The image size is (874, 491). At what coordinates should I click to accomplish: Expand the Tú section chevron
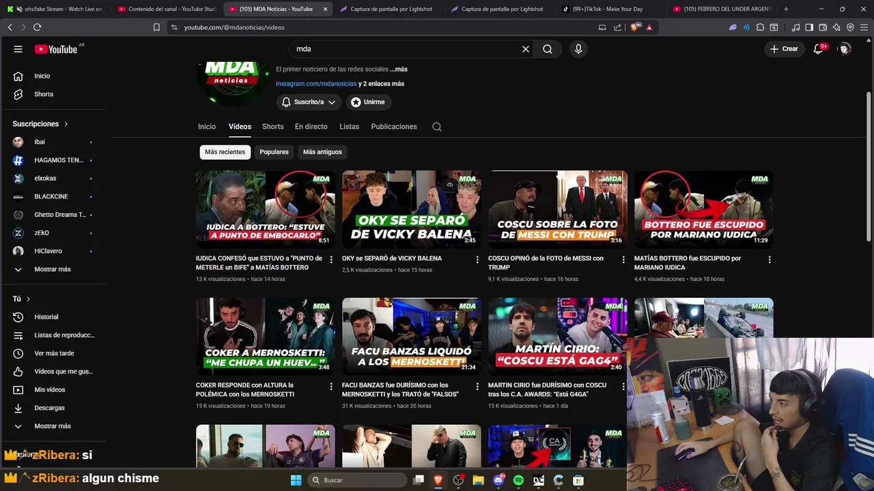28,299
